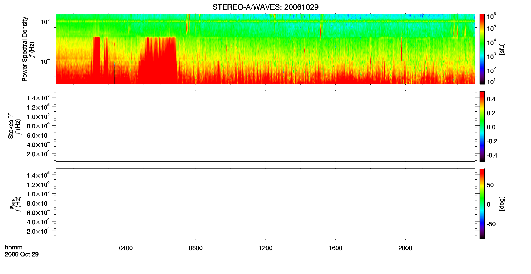
Task: Click the "[deg]" unit label
Action: point(502,204)
